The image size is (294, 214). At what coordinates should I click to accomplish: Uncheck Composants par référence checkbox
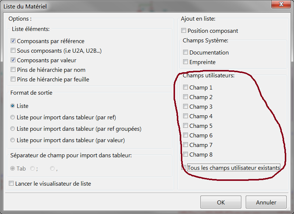click(13, 41)
